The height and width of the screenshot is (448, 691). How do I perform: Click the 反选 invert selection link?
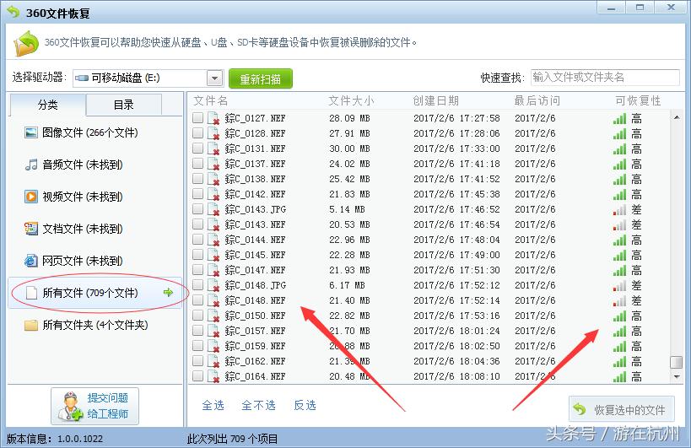tap(305, 405)
